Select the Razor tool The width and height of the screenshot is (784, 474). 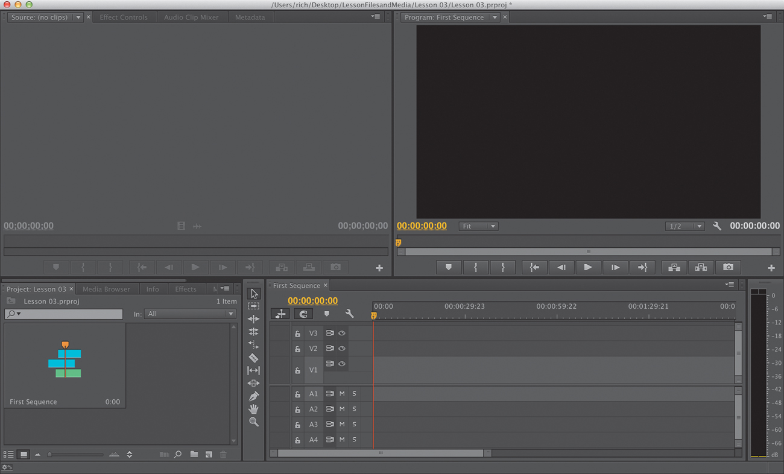coord(254,358)
